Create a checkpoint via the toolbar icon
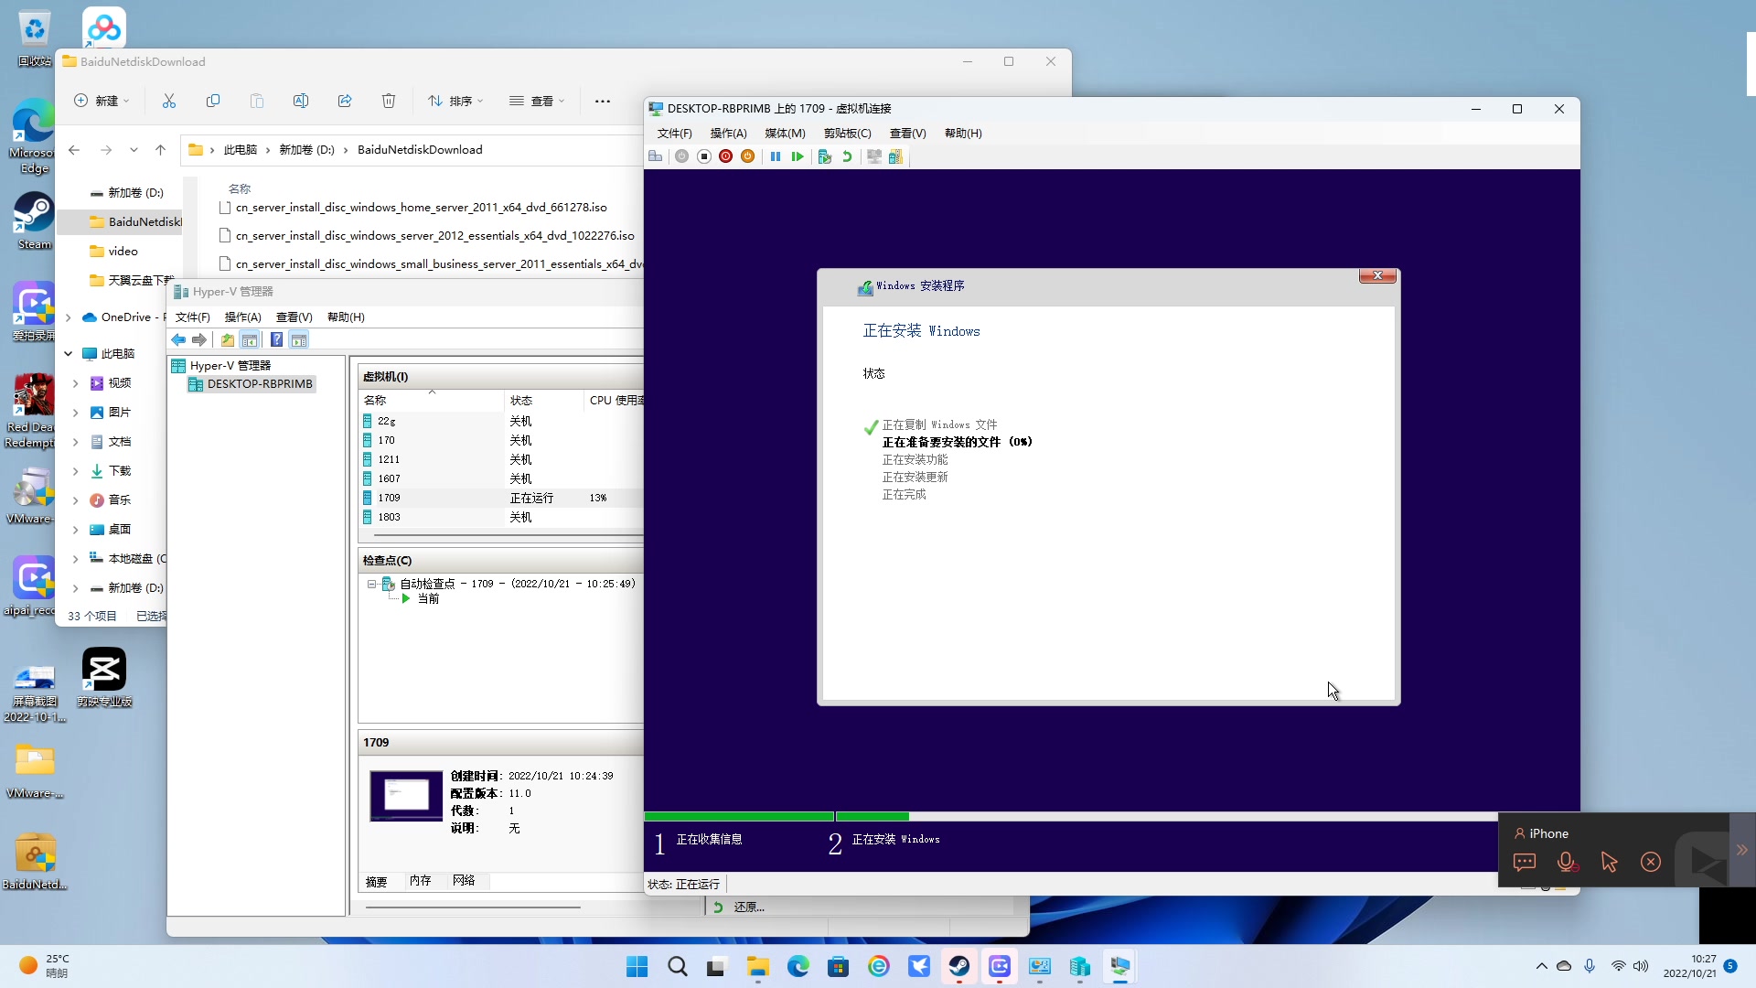Screen dimensions: 1756x988 click(825, 156)
